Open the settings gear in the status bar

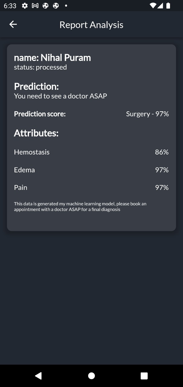click(24, 5)
